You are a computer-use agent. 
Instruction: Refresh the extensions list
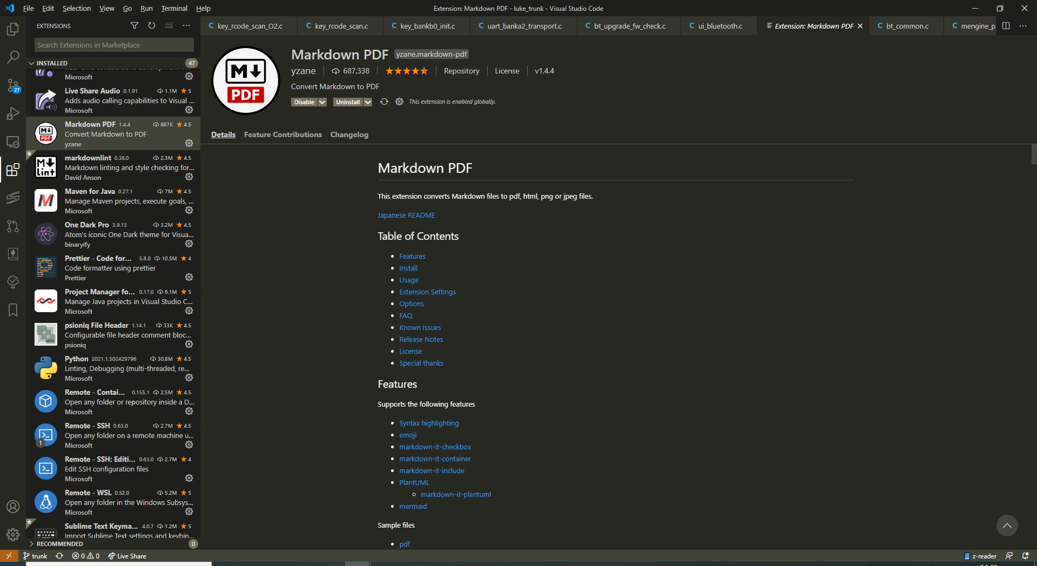click(x=152, y=25)
